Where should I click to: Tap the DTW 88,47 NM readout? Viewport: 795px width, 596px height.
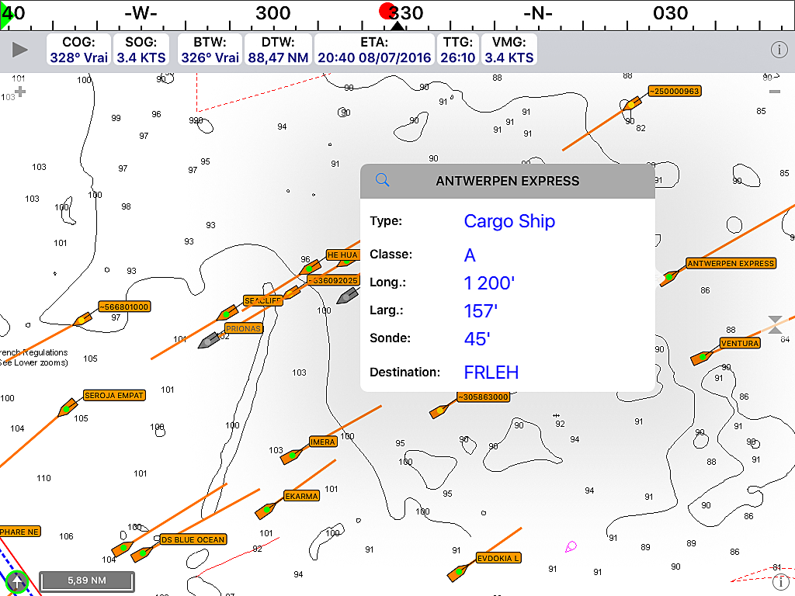point(278,50)
